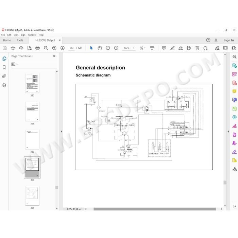Add the file to starred bookmarks

pyautogui.click(x=13, y=48)
